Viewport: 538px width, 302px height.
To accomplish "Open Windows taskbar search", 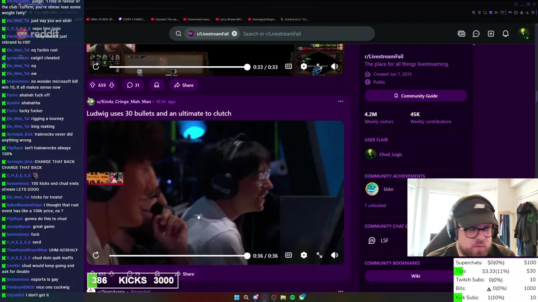I will point(246,297).
